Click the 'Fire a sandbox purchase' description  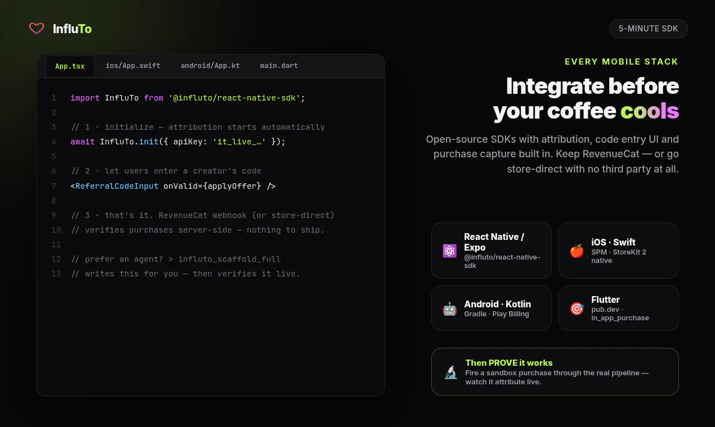[557, 378]
